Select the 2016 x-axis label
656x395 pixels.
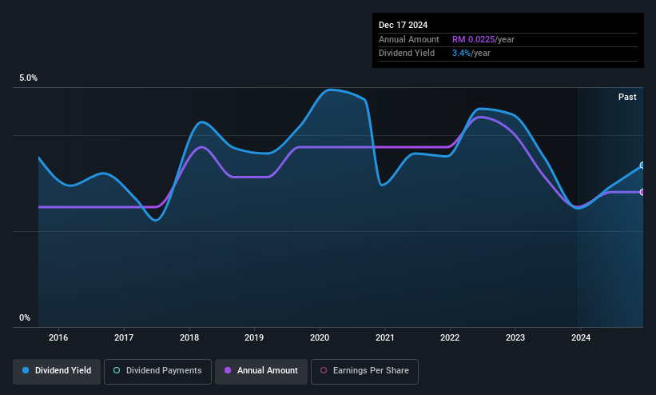click(58, 337)
